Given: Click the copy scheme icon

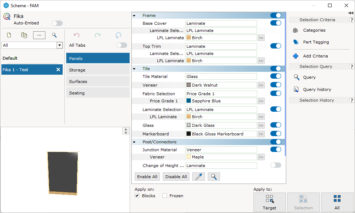Looking at the screenshot, I should click(x=24, y=35).
